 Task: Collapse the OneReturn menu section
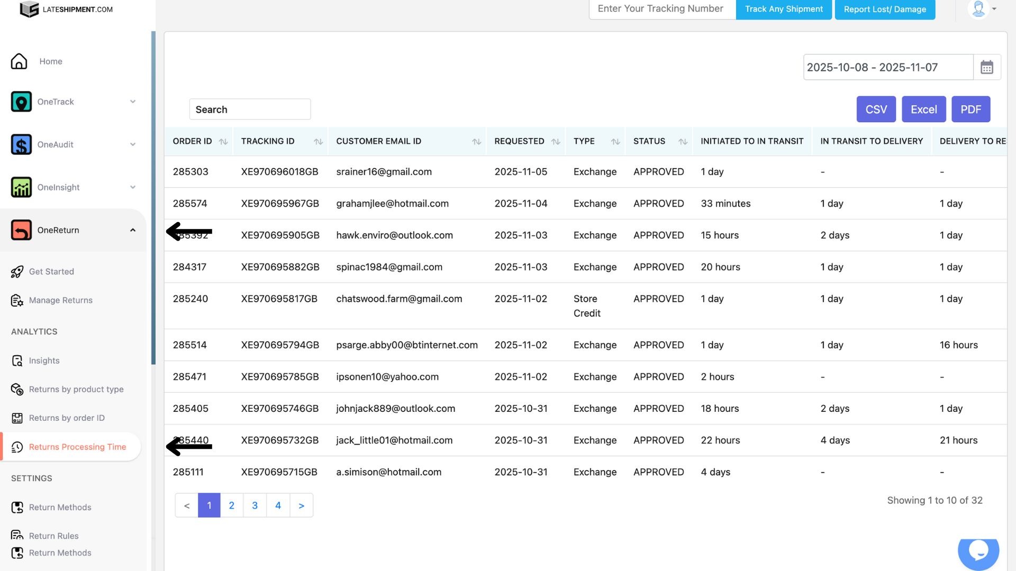pos(133,230)
